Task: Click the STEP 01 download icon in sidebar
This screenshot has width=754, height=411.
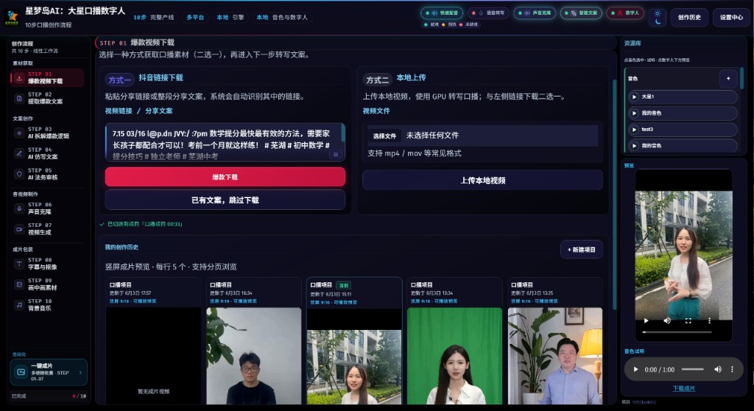Action: (x=19, y=78)
